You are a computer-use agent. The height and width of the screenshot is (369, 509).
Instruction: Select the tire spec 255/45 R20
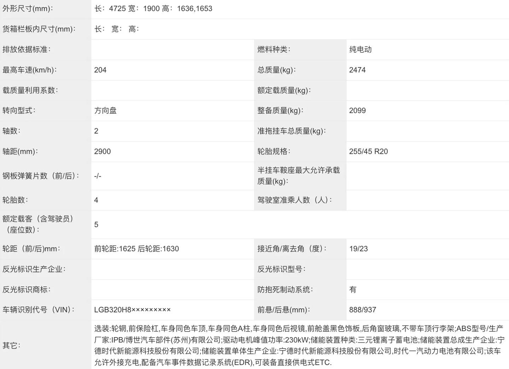coord(368,152)
